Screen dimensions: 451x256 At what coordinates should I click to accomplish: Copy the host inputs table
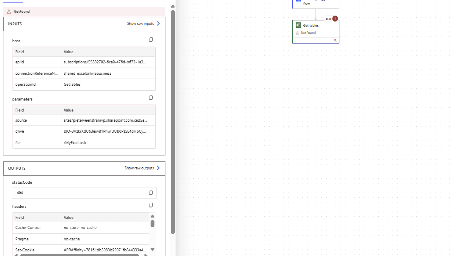click(151, 40)
